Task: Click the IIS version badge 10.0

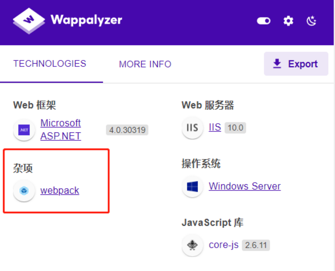Action: click(235, 128)
